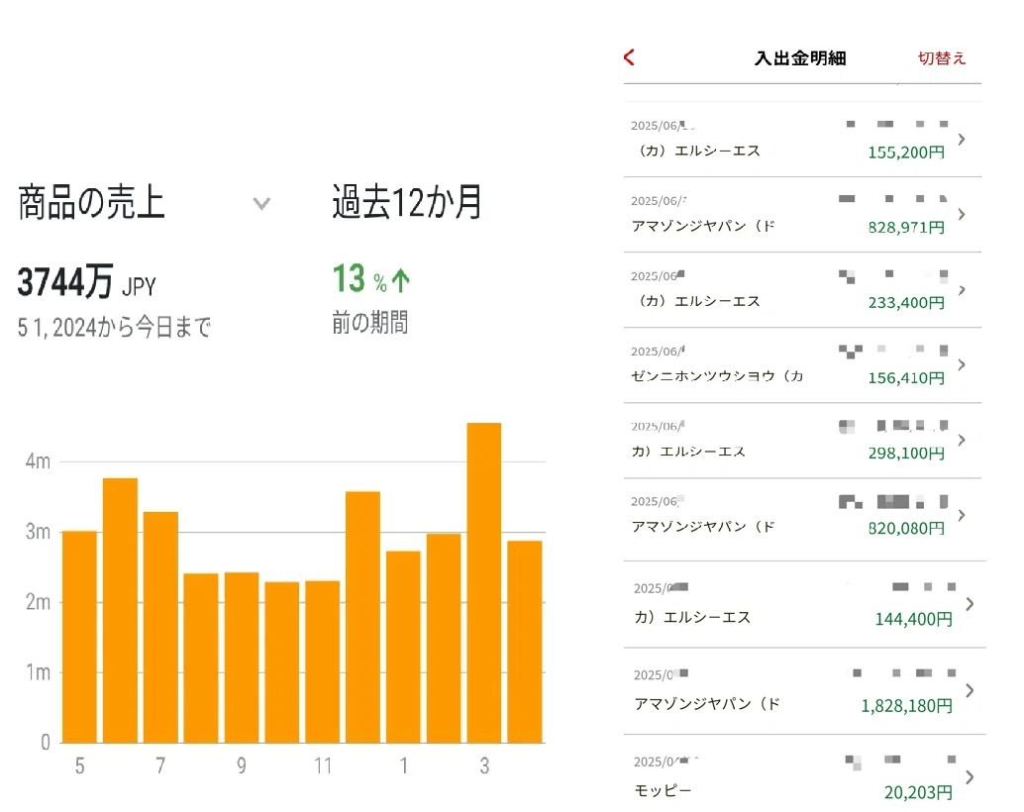Click the 13% increase indicator
Image resolution: width=1024 pixels, height=812 pixels.
(x=371, y=279)
